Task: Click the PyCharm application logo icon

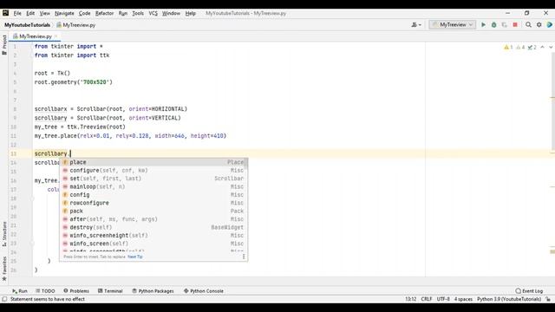Action: (x=5, y=13)
